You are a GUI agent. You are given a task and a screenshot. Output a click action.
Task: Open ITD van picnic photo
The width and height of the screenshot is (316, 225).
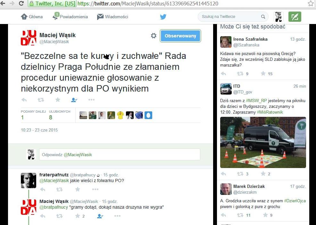[x=263, y=142]
